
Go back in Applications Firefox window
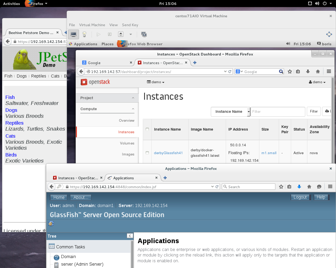coord(52,187)
